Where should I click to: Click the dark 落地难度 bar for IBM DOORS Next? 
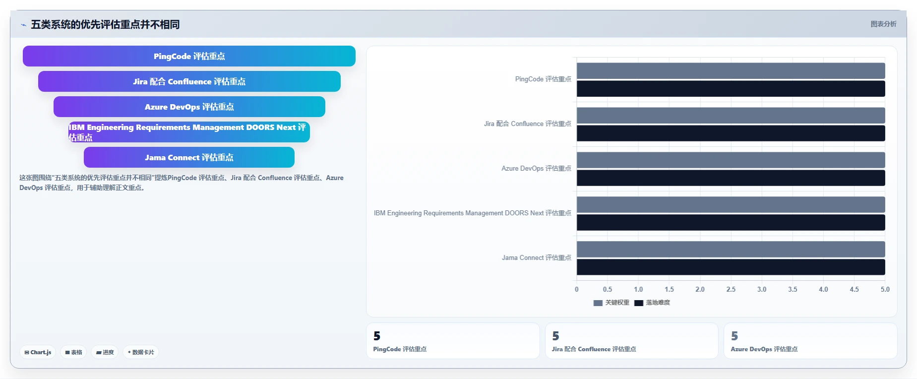pyautogui.click(x=731, y=223)
